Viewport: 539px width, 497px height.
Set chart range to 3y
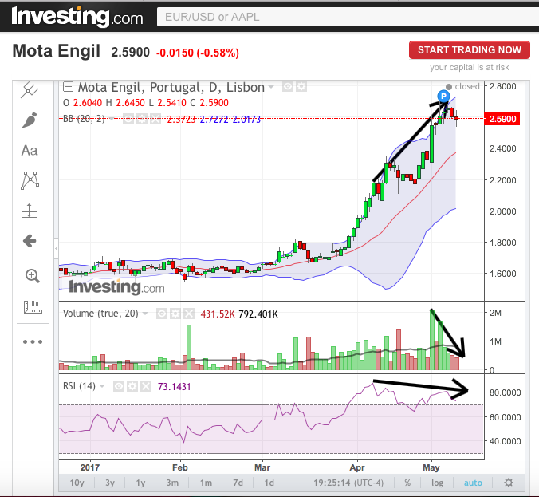point(110,483)
